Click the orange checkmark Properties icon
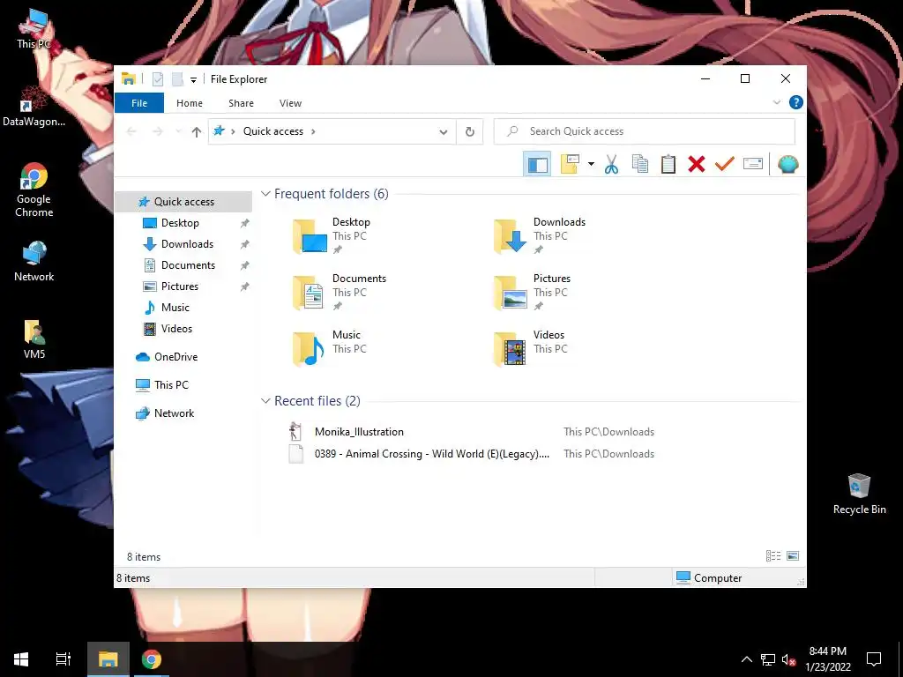903x677 pixels. click(x=725, y=165)
